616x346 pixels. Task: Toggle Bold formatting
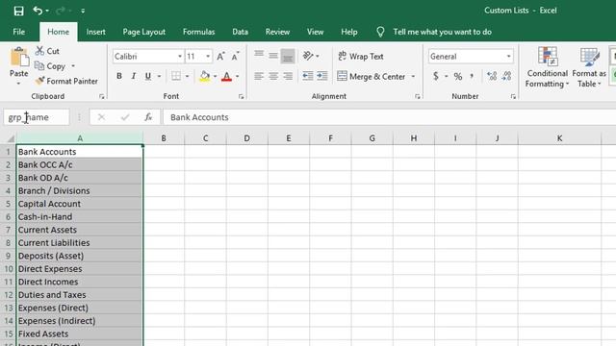pyautogui.click(x=119, y=76)
